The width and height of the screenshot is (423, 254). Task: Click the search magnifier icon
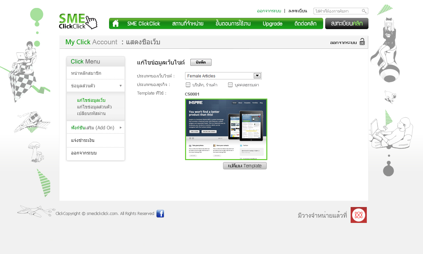pos(364,11)
